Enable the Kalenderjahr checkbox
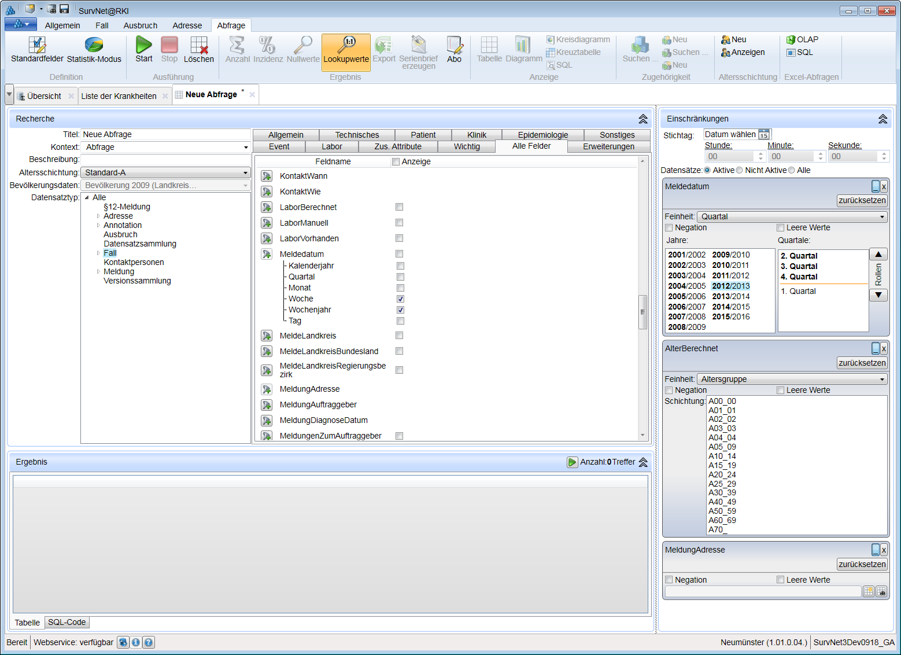 [400, 266]
